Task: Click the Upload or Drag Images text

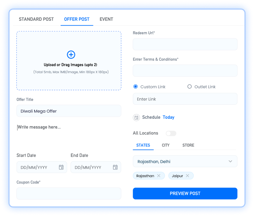Action: coord(71,65)
